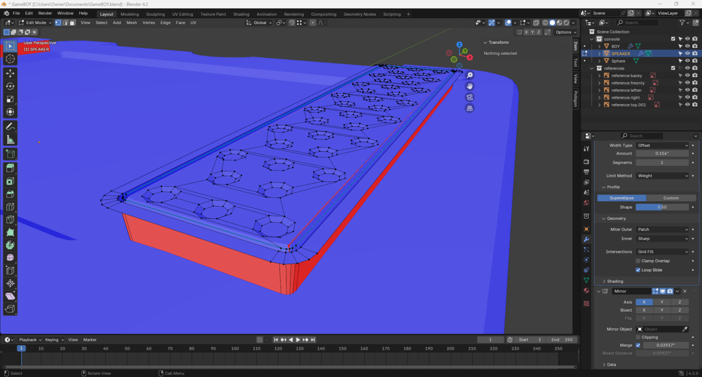Open the Mesh menu

[x=132, y=23]
